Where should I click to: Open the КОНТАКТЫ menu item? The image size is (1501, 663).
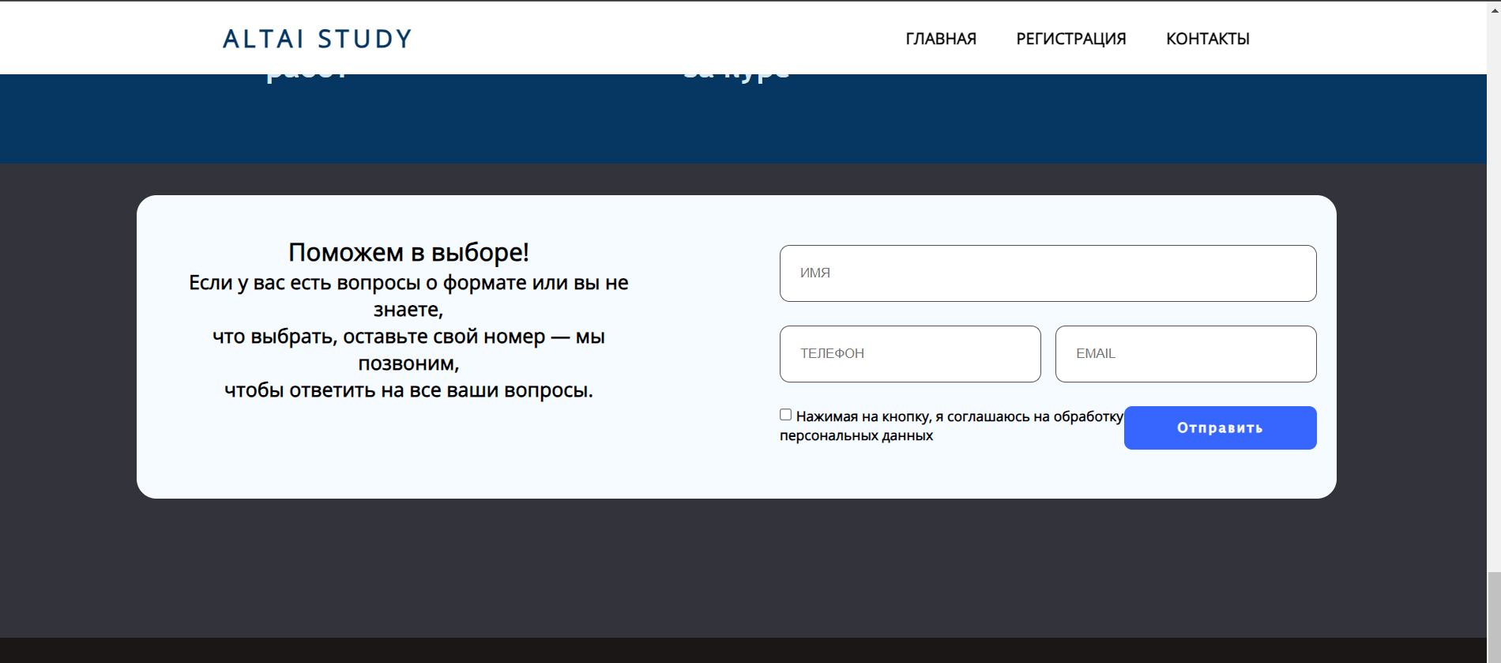1208,39
